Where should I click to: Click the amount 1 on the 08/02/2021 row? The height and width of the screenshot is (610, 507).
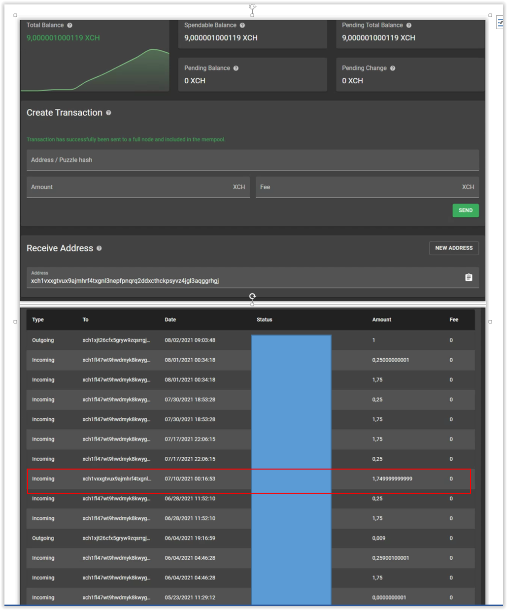(x=373, y=340)
